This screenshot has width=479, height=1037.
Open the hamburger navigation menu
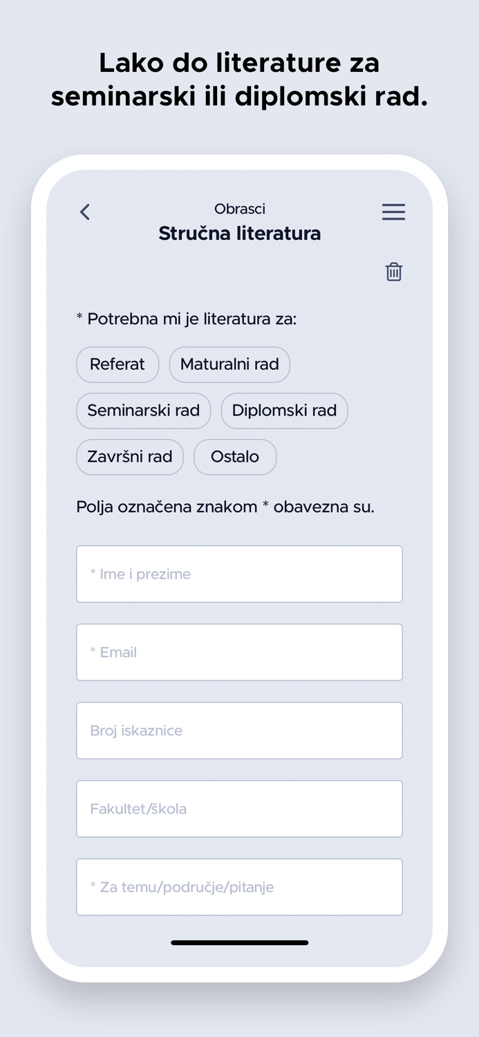(393, 212)
